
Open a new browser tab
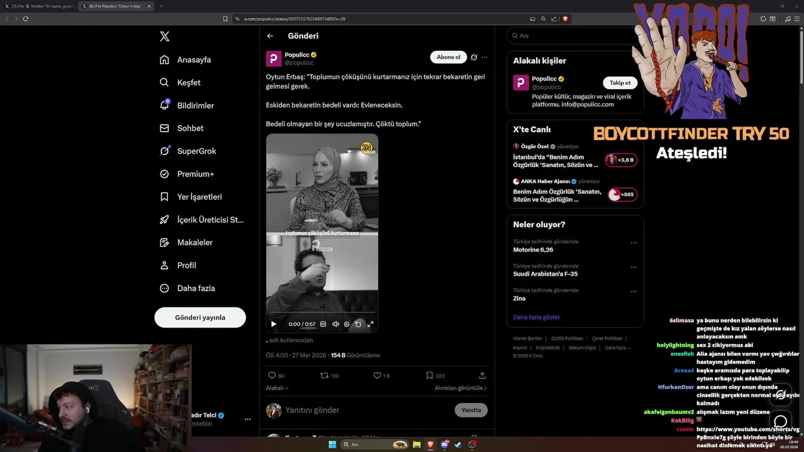click(x=160, y=6)
